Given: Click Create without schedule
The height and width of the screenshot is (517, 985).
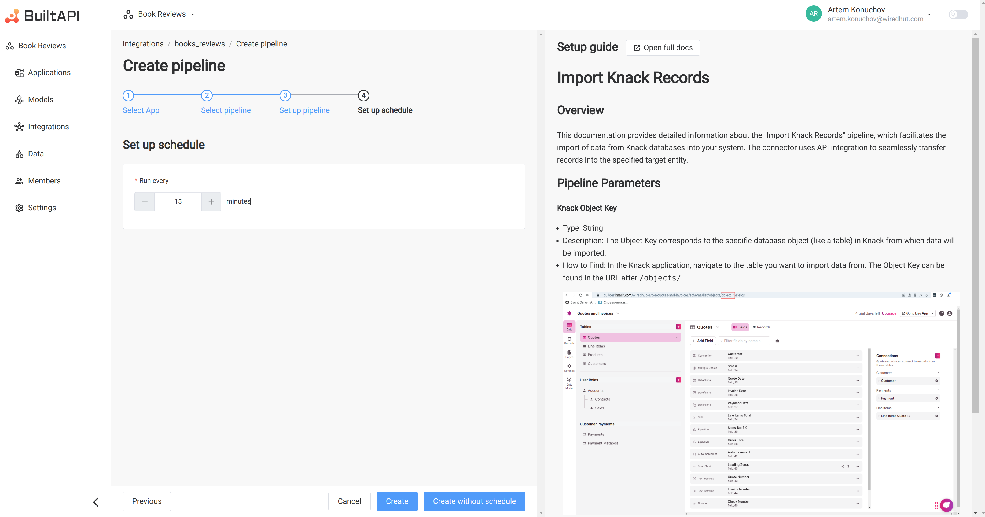Looking at the screenshot, I should point(474,501).
